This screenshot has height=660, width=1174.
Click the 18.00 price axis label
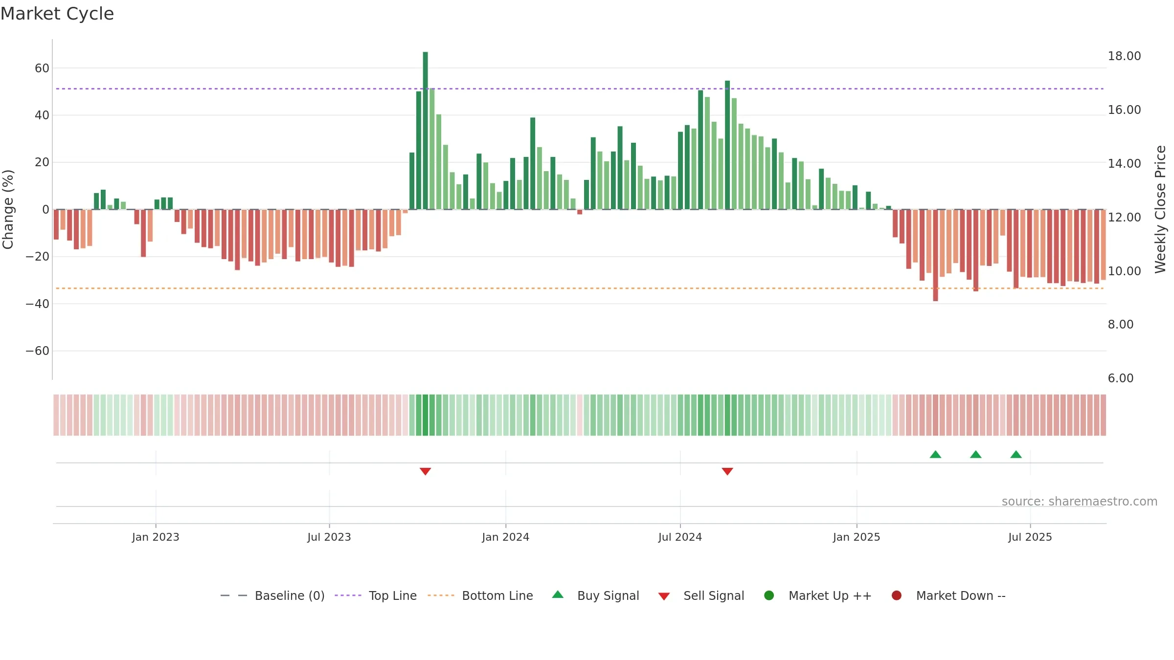point(1124,56)
